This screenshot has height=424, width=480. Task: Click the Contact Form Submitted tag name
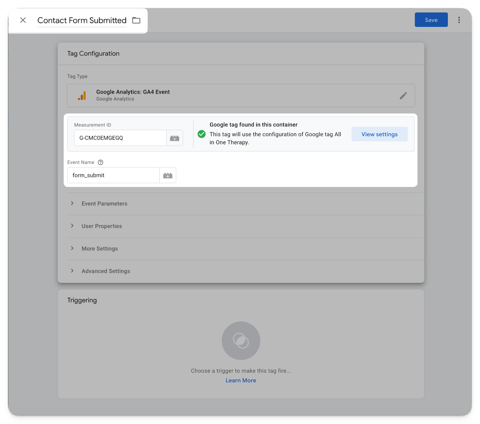coord(82,20)
